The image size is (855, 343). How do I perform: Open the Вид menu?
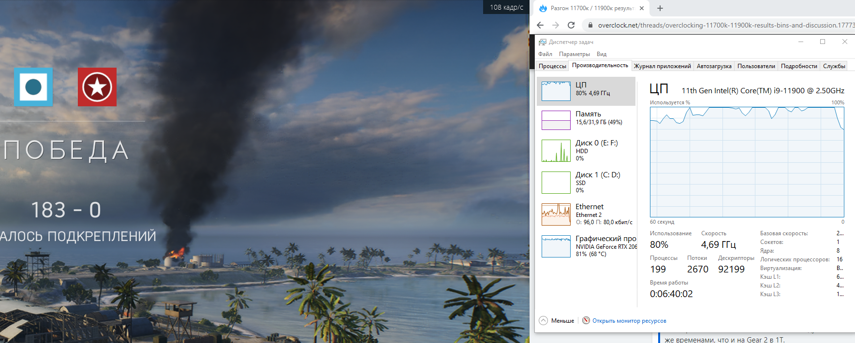[x=602, y=54]
